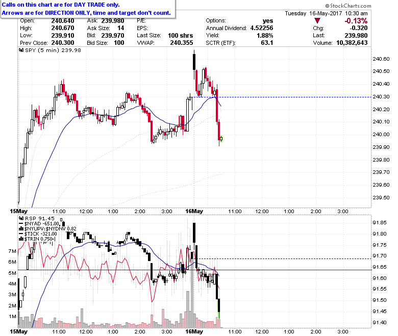Click the 240.60 price axis label

[x=381, y=59]
